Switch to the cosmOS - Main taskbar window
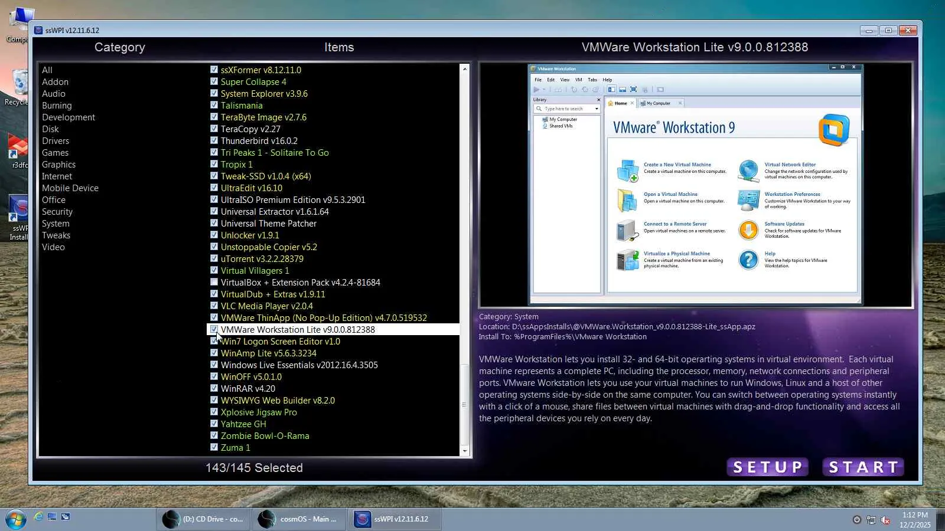This screenshot has width=945, height=531. point(299,519)
